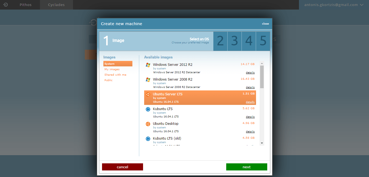Viewport: 369px width, 177px height.
Task: Click the Kubuntu LTS logo icon
Action: 148,109
